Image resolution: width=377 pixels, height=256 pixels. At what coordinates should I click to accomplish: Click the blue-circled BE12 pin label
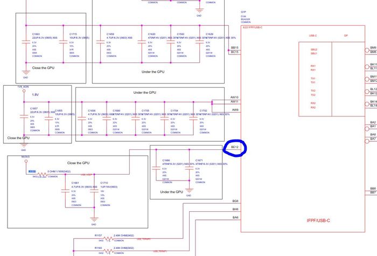234,147
